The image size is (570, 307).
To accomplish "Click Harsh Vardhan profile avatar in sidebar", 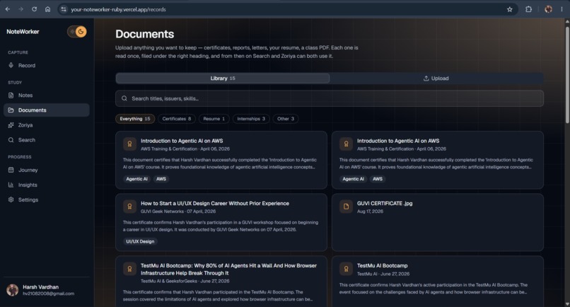I will pos(12,290).
